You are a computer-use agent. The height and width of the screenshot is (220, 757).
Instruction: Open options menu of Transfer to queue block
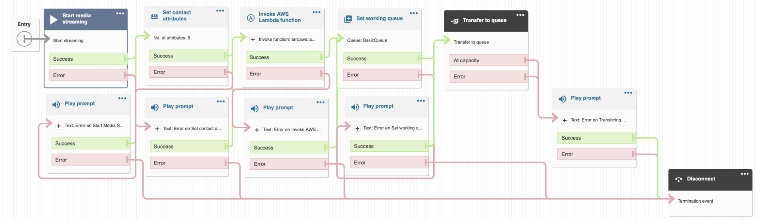click(x=520, y=15)
